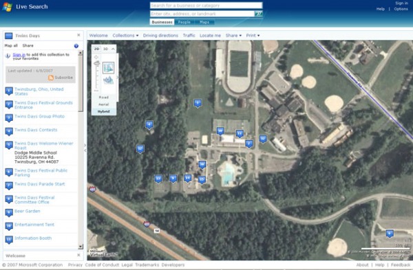Viewport: 413px width, 270px height.
Task: Click the RSS Subscribe icon
Action: pos(51,78)
